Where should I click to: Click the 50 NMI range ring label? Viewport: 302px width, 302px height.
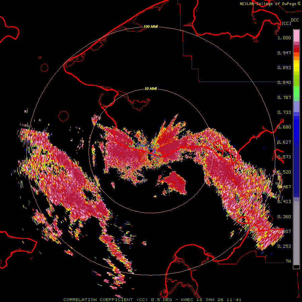[151, 89]
